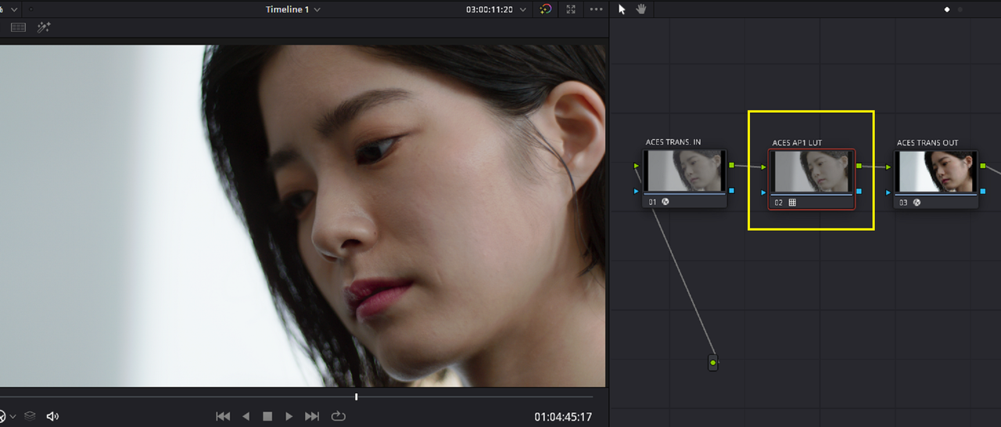Viewport: 1001px width, 427px height.
Task: Click the viewer scrubber playhead
Action: (356, 396)
